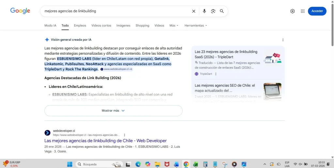This screenshot has height=168, width=334.
Task: Switch to the Videos tab
Action: tap(159, 25)
